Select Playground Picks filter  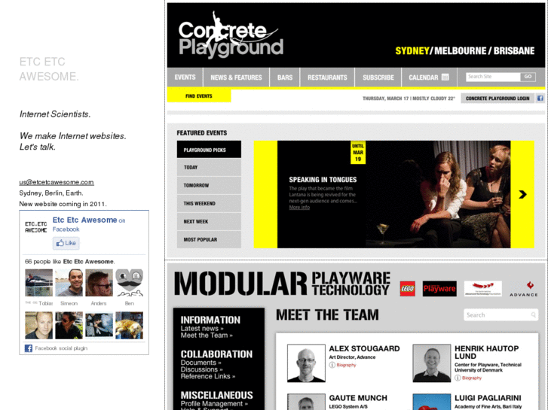point(209,150)
